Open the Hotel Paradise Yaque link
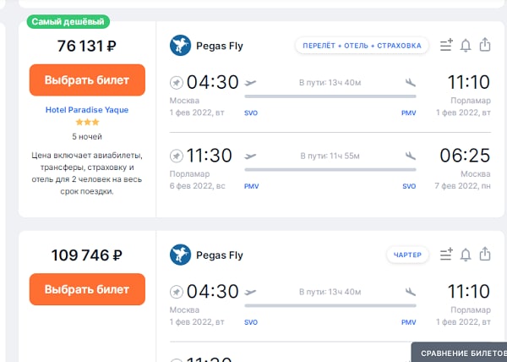The image size is (507, 362). 87,110
